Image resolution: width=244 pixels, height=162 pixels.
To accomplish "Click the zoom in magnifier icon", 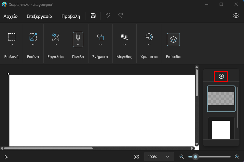I will [237, 157].
